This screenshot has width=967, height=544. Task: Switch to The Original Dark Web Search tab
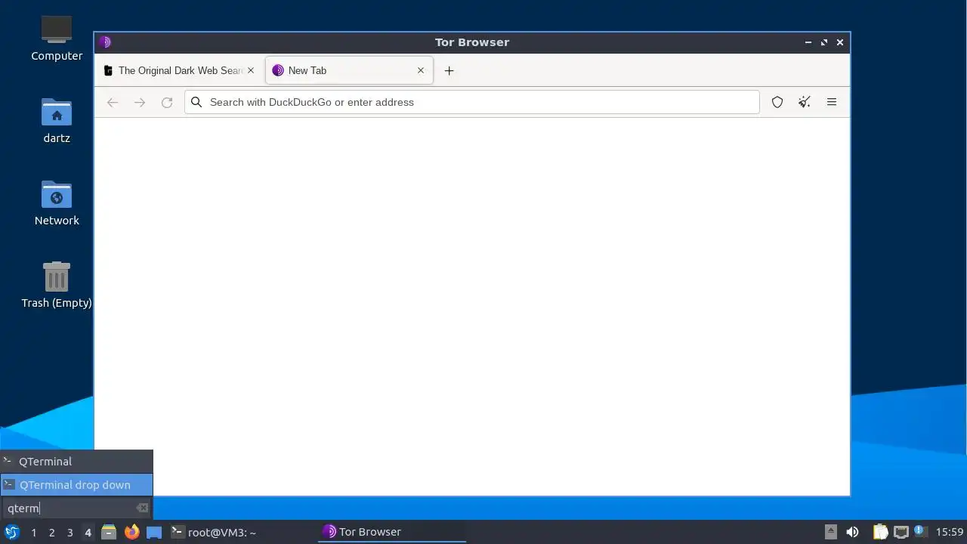[180, 70]
